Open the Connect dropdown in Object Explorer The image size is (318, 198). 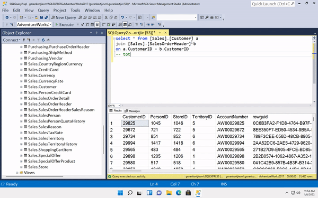12,40
